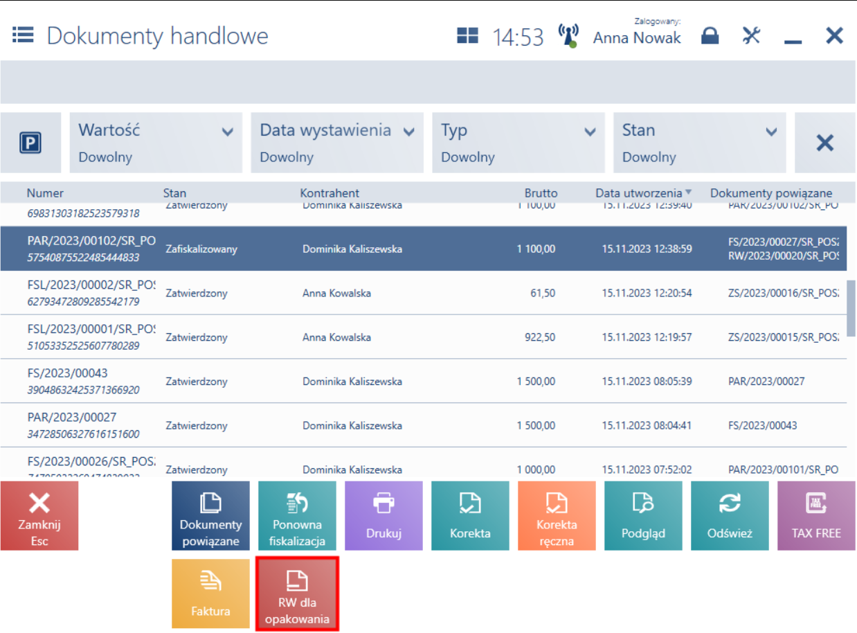
Task: Lock the session with padlock icon
Action: (x=710, y=35)
